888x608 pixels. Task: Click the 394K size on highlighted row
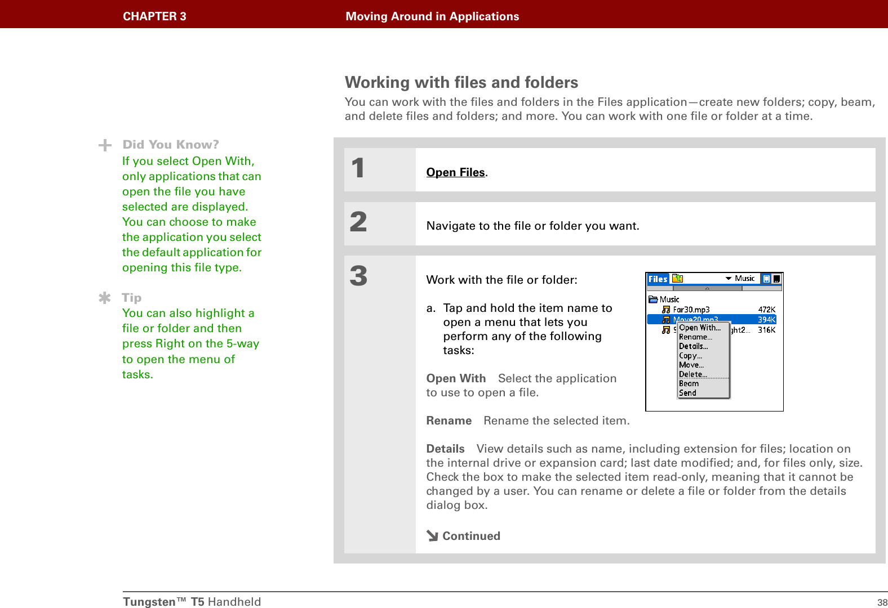767,320
